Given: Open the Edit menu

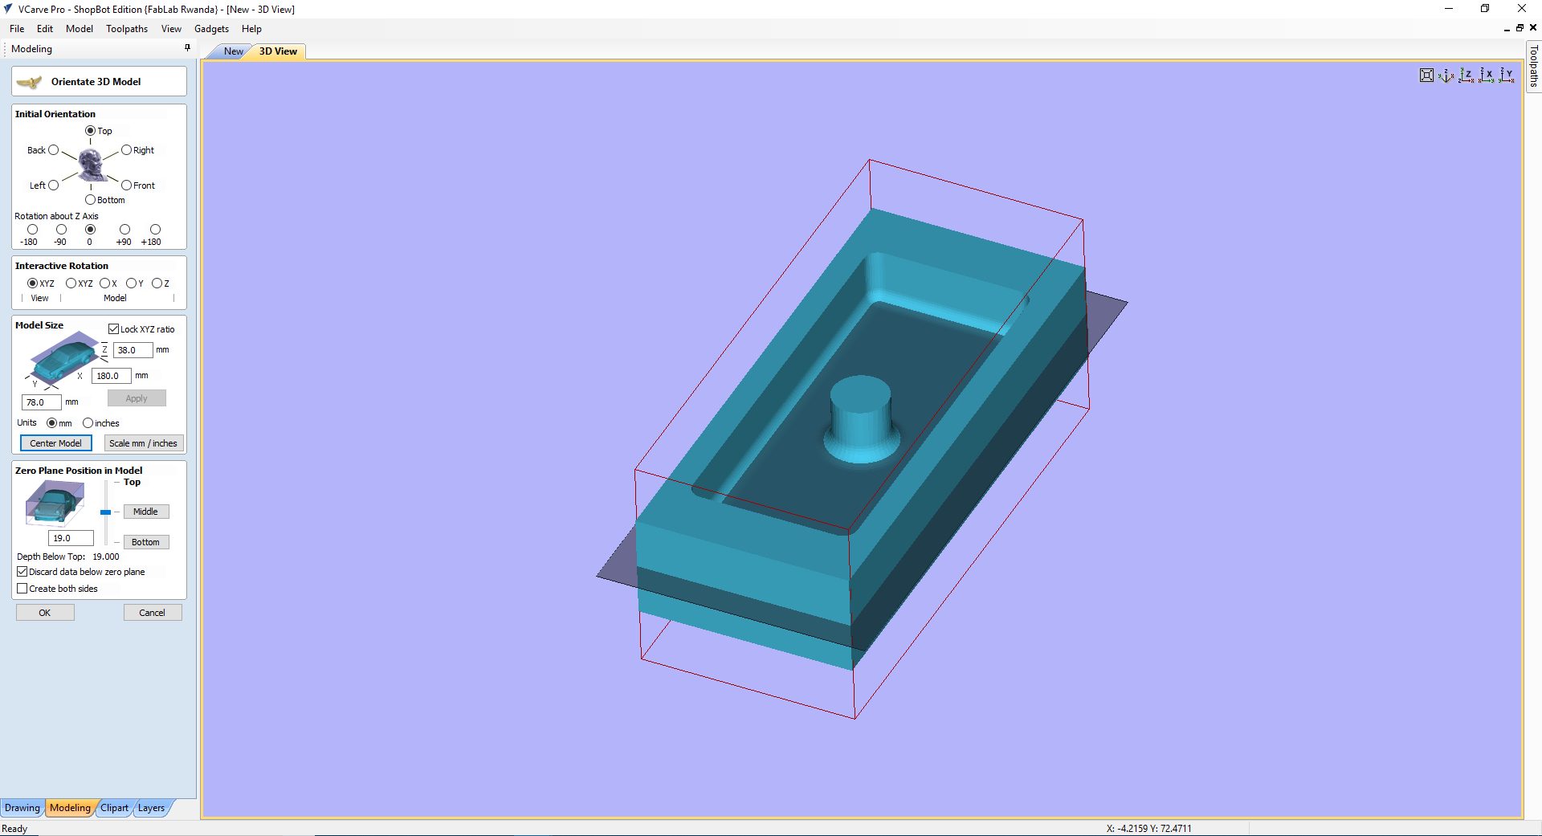Looking at the screenshot, I should 45,29.
